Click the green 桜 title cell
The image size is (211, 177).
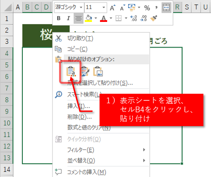coord(38,36)
